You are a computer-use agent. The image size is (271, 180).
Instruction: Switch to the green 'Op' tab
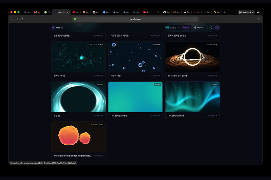(x=47, y=12)
